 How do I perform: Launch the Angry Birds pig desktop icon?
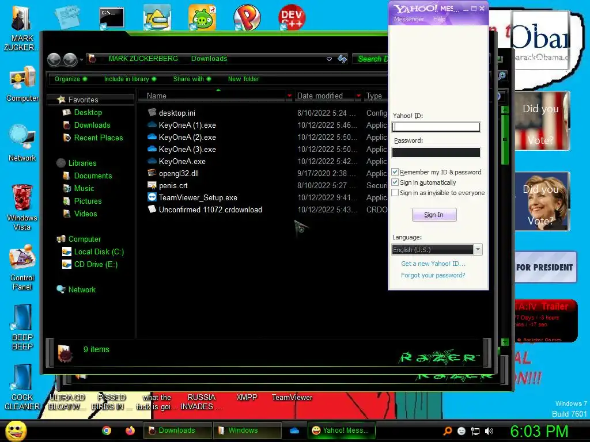pyautogui.click(x=202, y=18)
